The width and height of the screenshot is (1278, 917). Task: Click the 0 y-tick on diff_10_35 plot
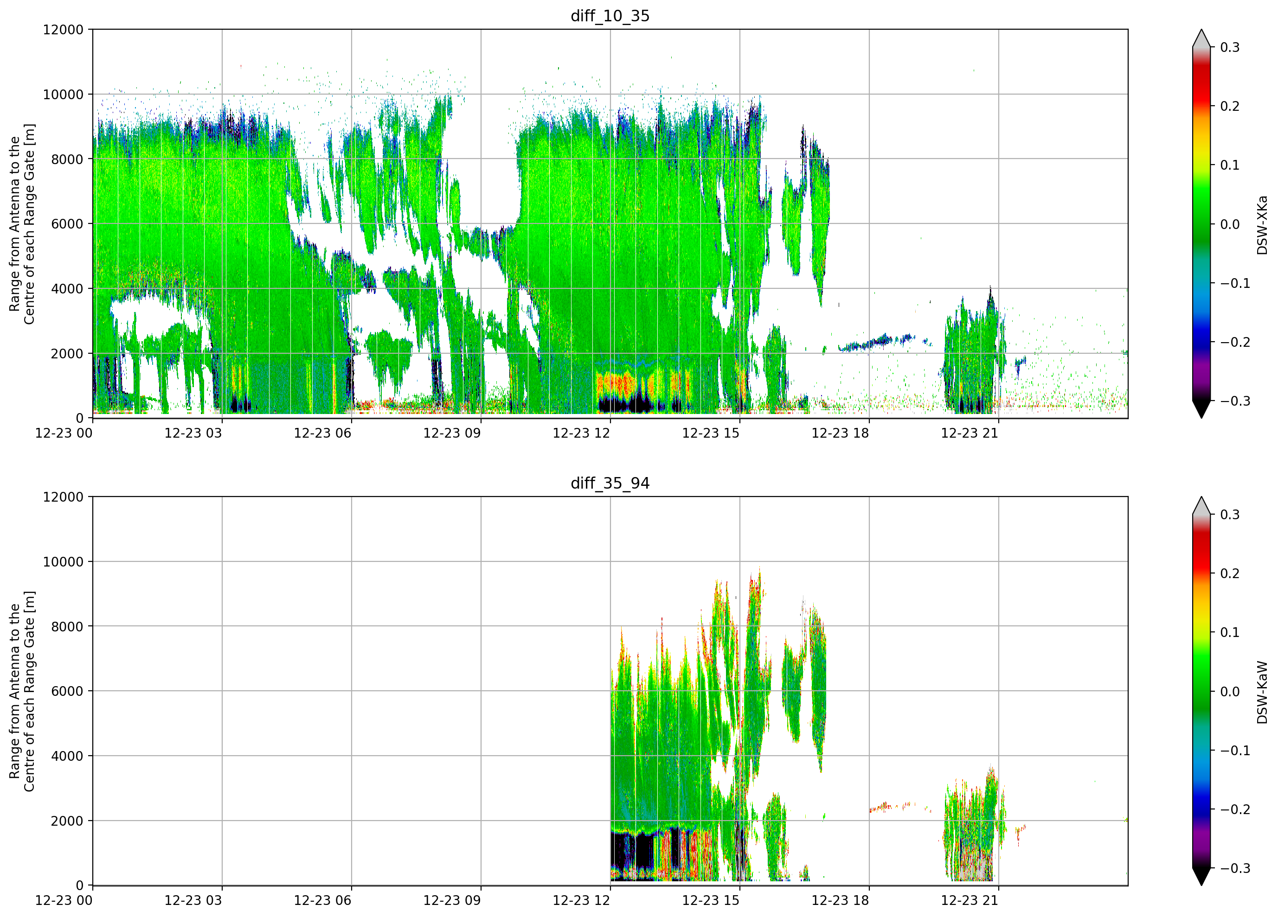pos(79,419)
